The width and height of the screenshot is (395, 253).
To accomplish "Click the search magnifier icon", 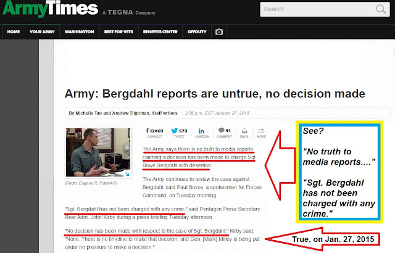I will point(381,9).
